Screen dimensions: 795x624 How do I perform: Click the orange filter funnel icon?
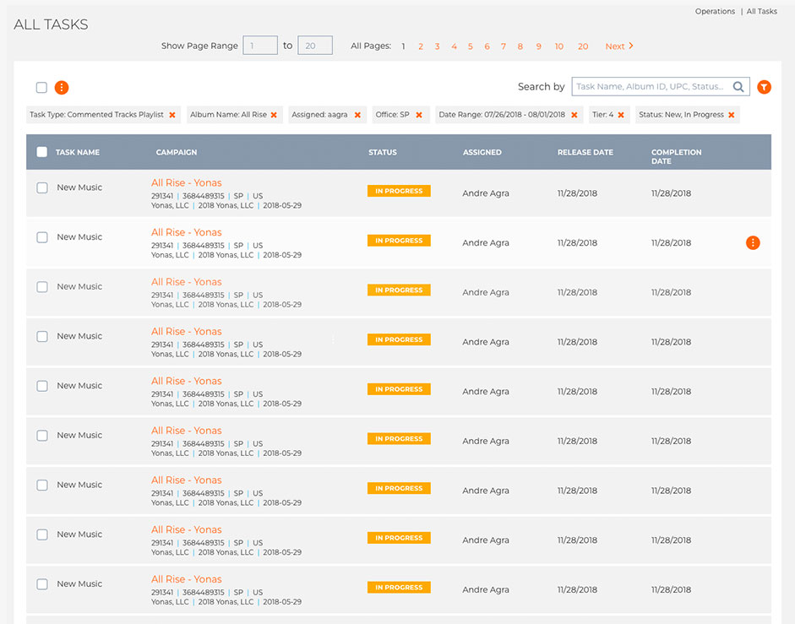(764, 87)
